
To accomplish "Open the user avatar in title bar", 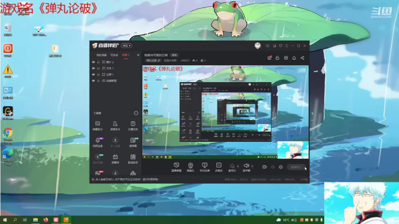I will coord(257,46).
